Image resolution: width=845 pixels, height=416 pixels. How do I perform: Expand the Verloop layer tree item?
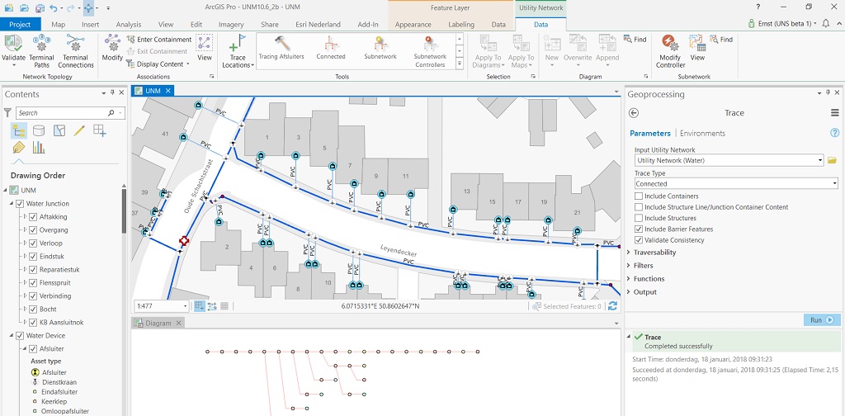25,243
